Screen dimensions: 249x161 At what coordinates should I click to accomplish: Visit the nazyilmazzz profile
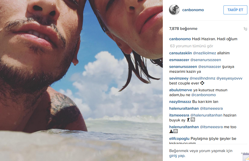point(180,102)
